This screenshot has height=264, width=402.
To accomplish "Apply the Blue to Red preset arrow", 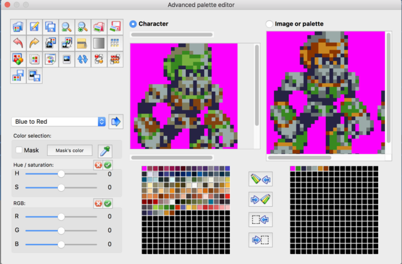I will point(116,121).
